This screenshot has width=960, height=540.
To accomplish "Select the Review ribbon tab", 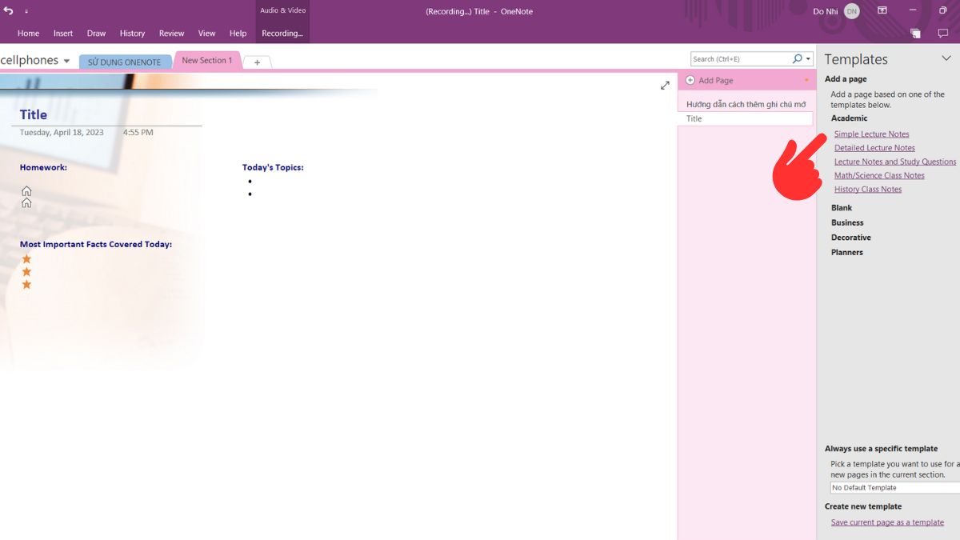I will [171, 34].
